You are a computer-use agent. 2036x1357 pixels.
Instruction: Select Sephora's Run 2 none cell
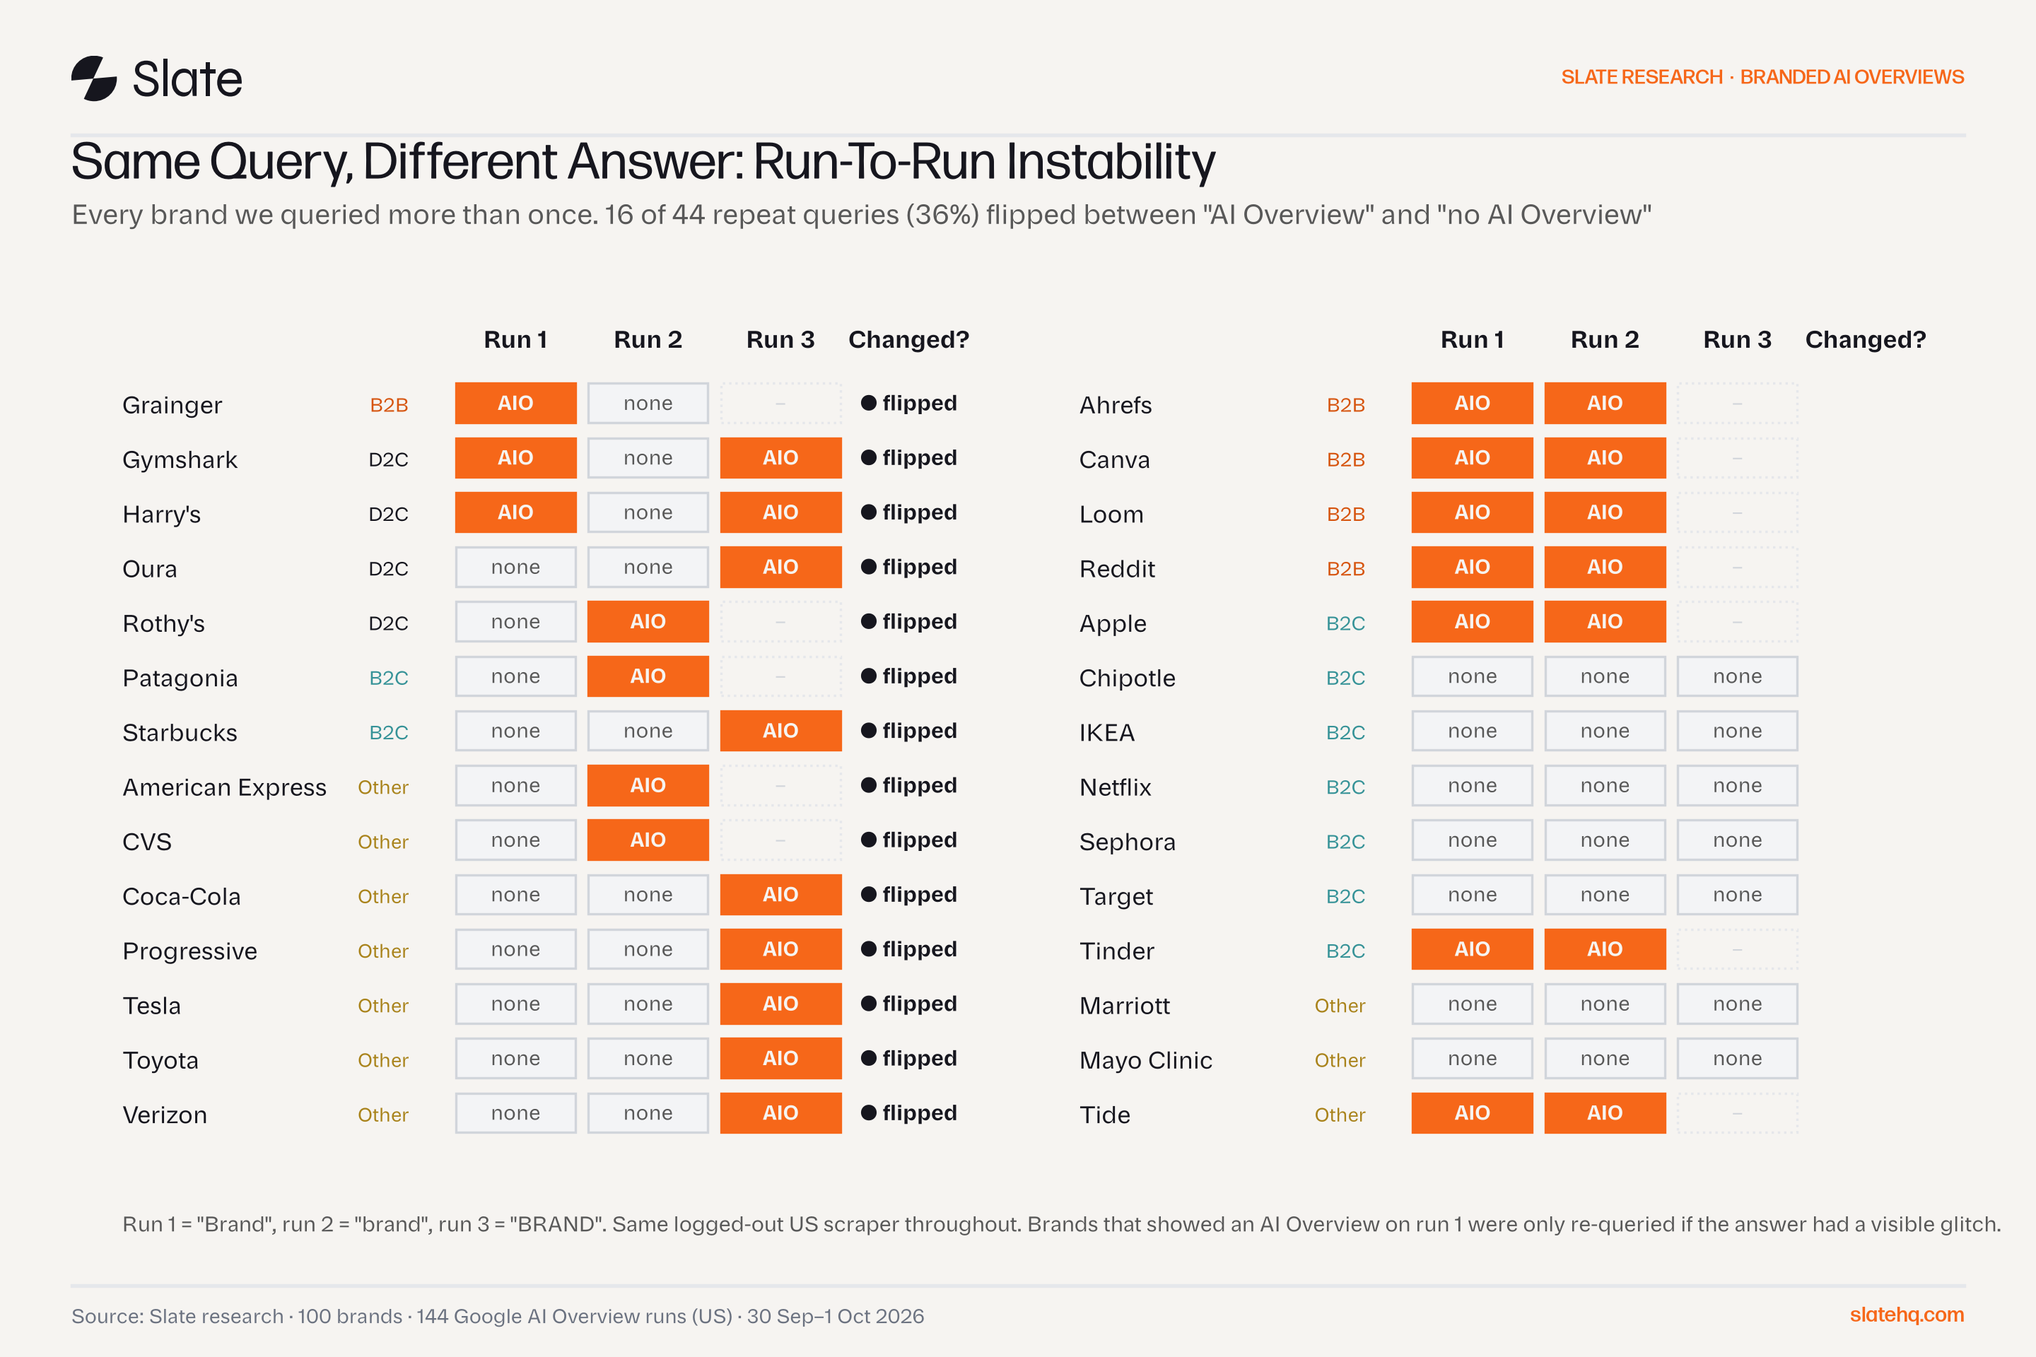1605,840
